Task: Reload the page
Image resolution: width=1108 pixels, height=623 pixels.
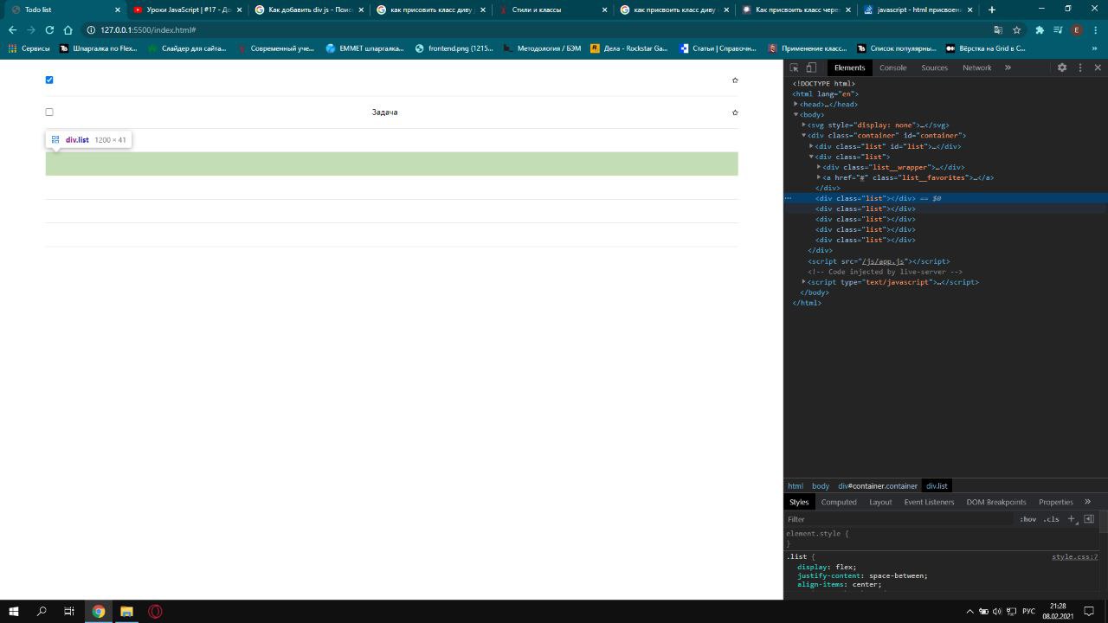Action: (x=49, y=29)
